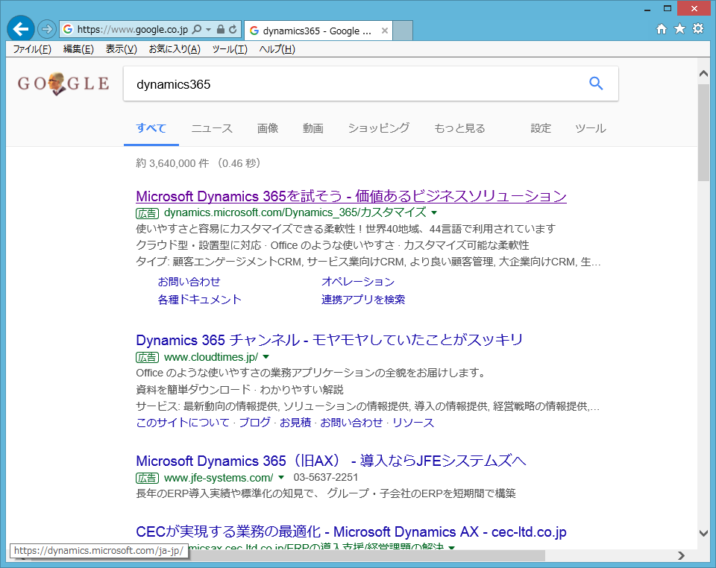716x568 pixels.
Task: Click the Refresh page icon
Action: (233, 30)
